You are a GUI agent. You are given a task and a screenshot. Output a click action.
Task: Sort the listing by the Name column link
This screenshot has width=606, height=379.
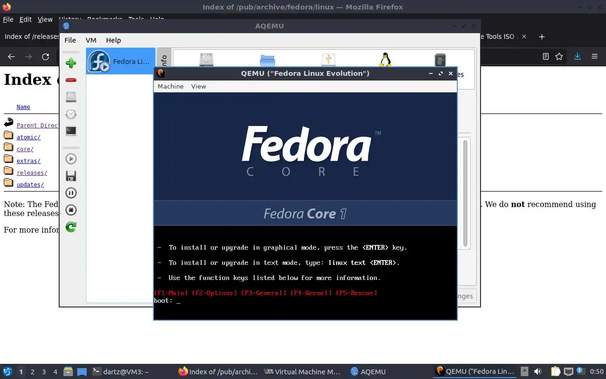coord(23,107)
